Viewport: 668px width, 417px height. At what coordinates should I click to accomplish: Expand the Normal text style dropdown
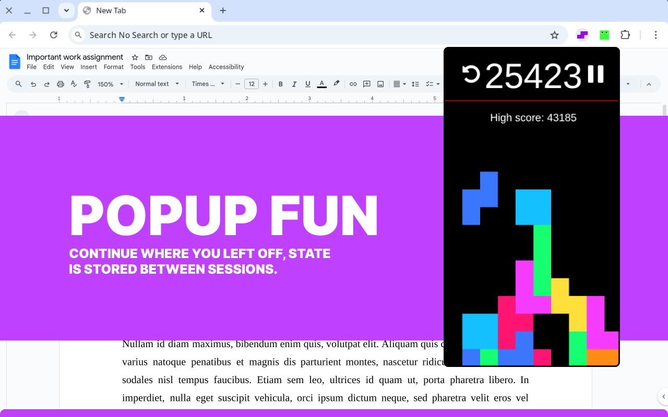(157, 84)
